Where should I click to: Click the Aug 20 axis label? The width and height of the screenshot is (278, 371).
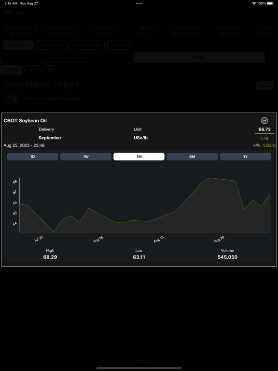[x=219, y=239]
